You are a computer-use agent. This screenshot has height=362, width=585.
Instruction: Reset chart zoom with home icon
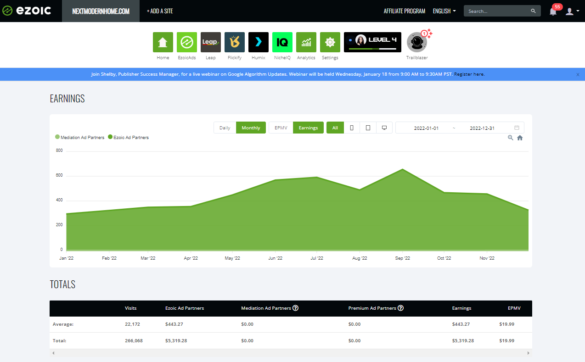coord(520,138)
